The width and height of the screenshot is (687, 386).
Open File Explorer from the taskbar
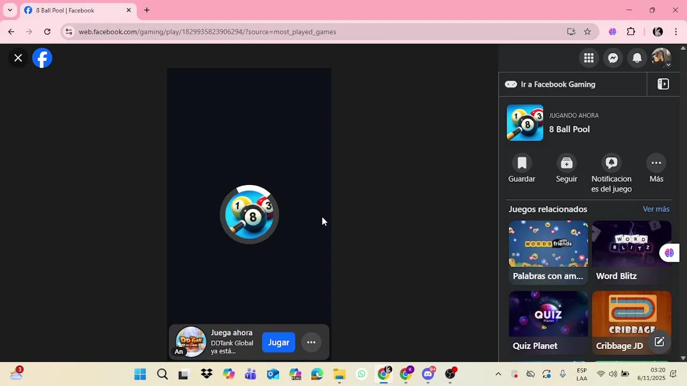[x=339, y=374]
